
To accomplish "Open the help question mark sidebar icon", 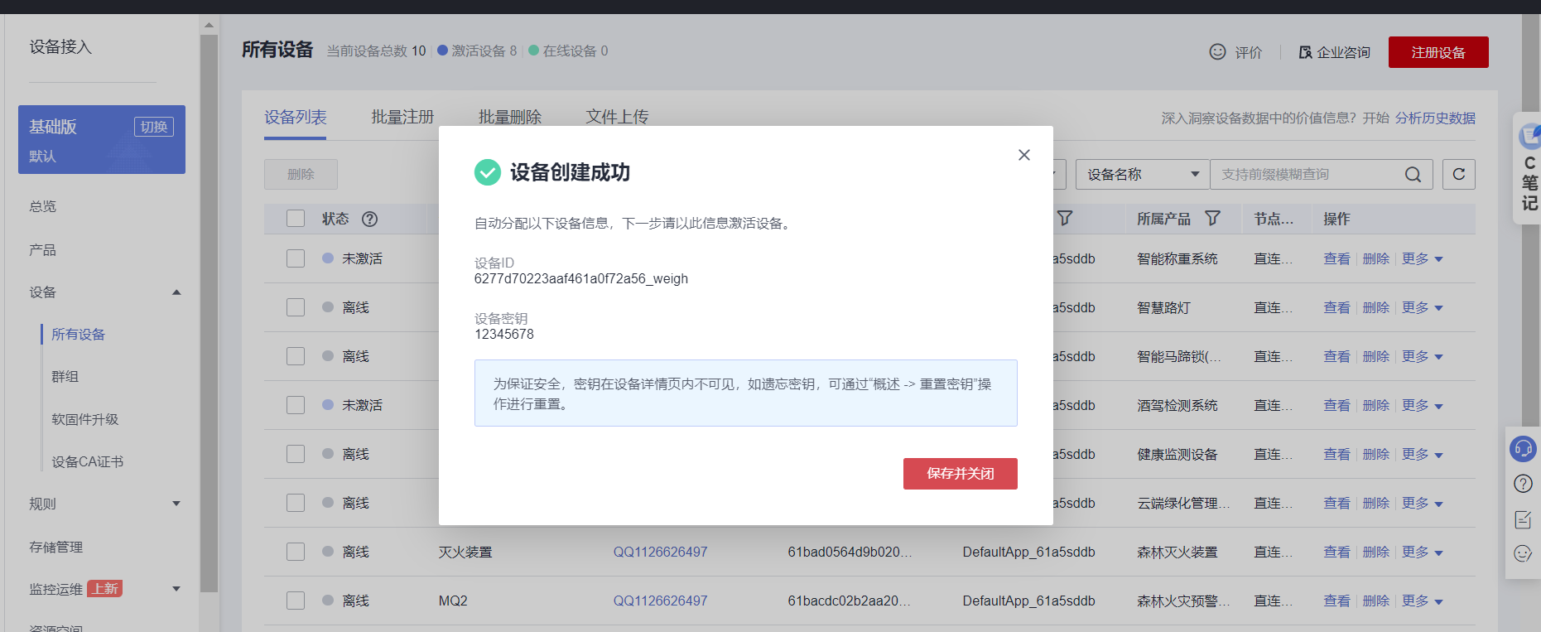I will click(x=1523, y=484).
